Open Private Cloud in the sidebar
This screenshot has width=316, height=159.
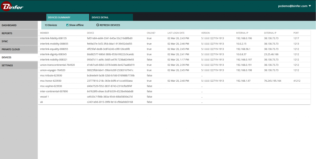(x=19, y=49)
